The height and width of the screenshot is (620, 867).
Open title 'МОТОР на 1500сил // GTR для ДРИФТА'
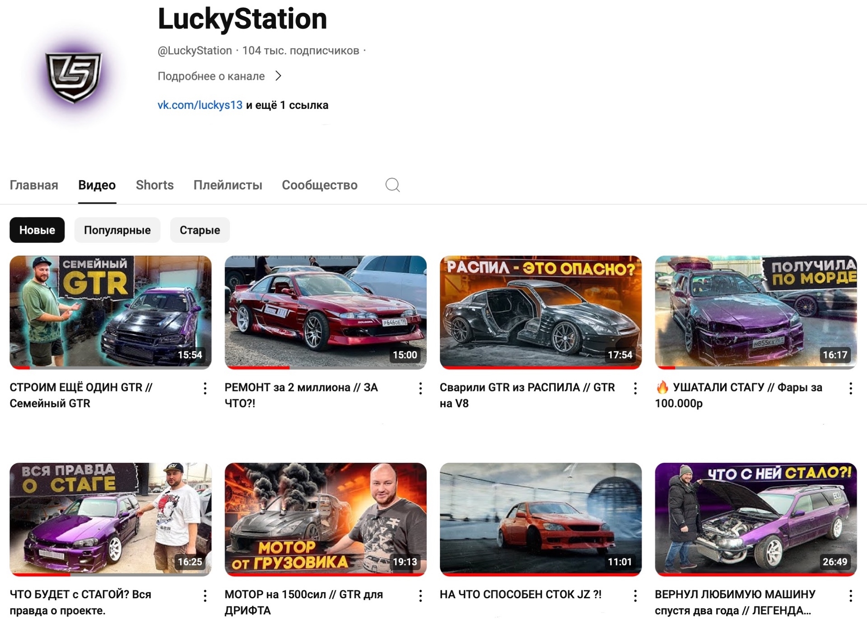(x=304, y=602)
